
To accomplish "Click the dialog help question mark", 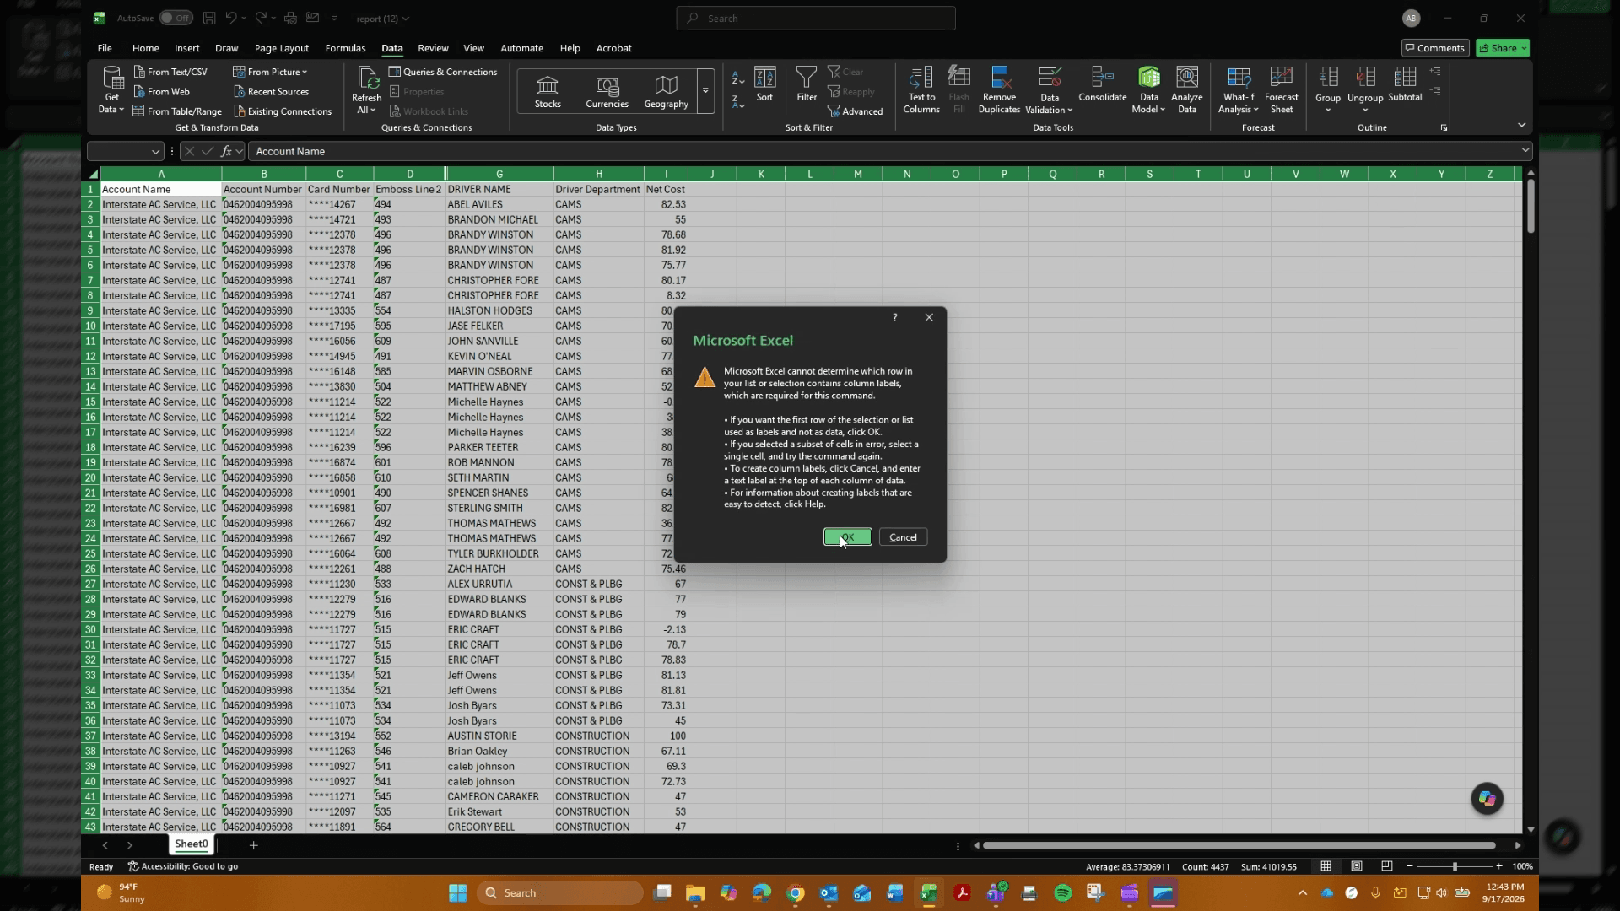I will (894, 317).
